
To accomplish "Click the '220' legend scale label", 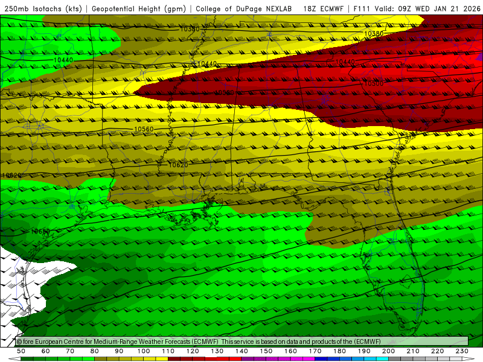I will (x=438, y=351).
